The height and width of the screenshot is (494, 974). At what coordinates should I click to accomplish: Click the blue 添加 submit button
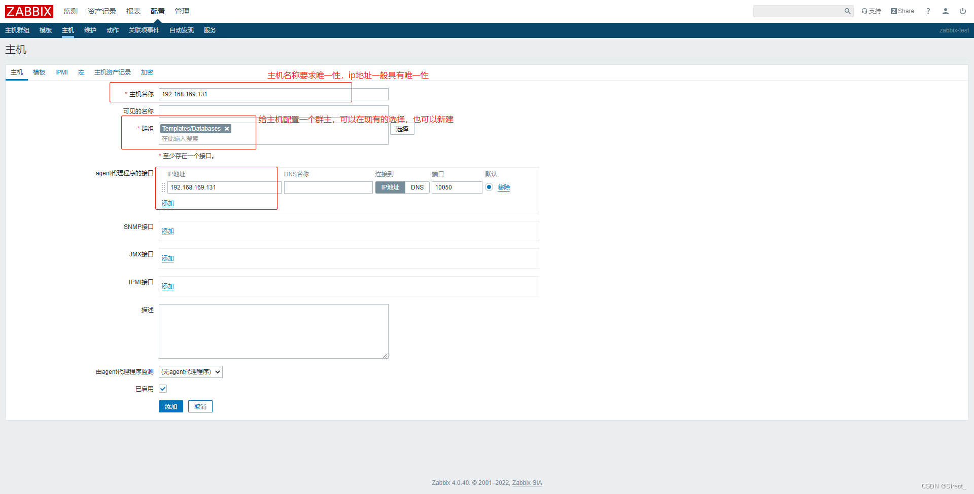(x=171, y=406)
